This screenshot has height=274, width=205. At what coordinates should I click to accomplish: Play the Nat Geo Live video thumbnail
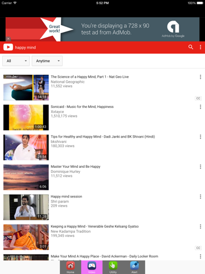(x=26, y=87)
